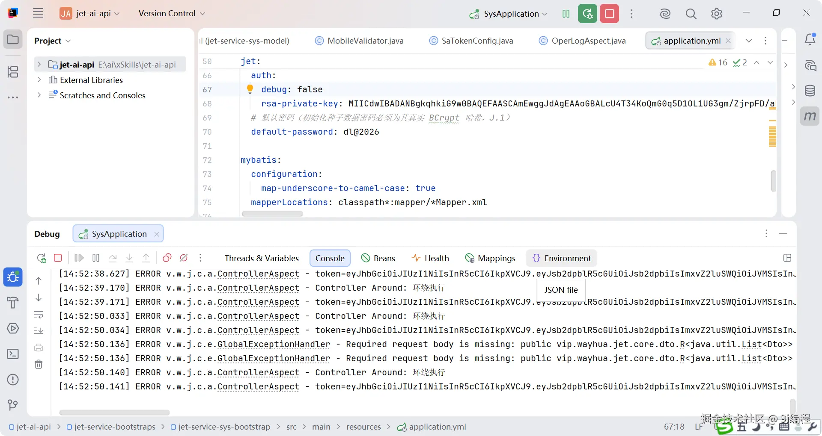Image resolution: width=822 pixels, height=436 pixels.
Task: Jump up the stack trace arrow
Action: [39, 281]
